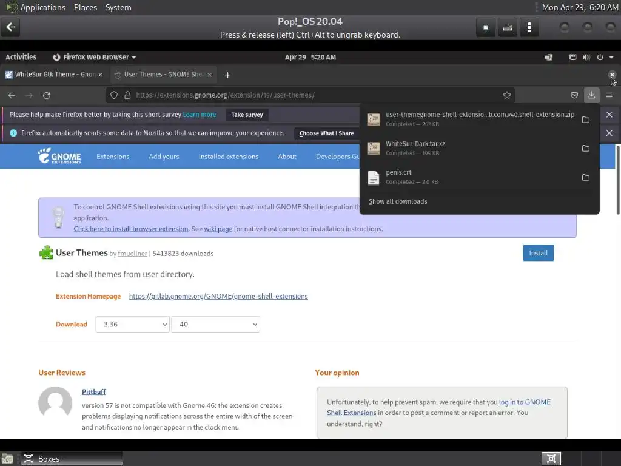Click the guest clock Apr 29 5:20 AM
Image resolution: width=621 pixels, height=466 pixels.
coord(310,58)
